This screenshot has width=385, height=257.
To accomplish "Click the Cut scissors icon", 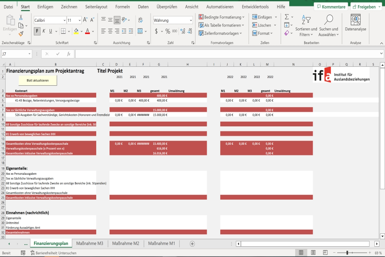I will (x=21, y=18).
